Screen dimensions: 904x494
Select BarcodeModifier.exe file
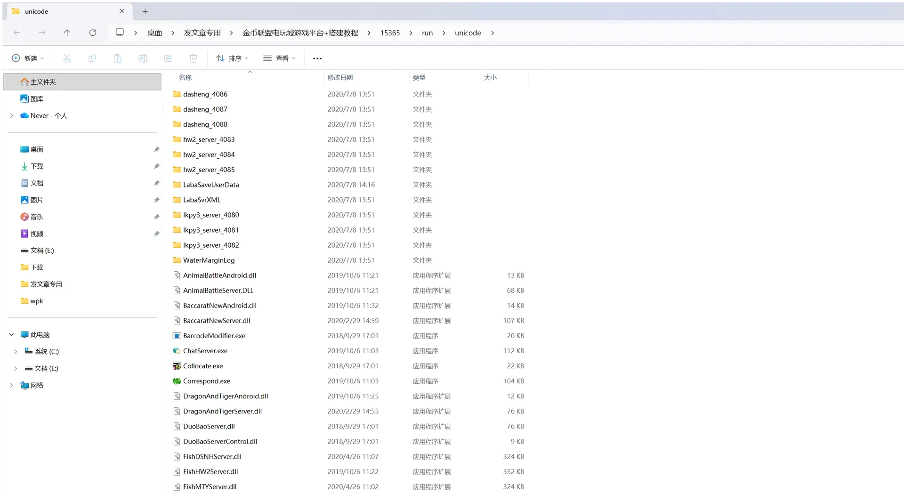tap(214, 336)
